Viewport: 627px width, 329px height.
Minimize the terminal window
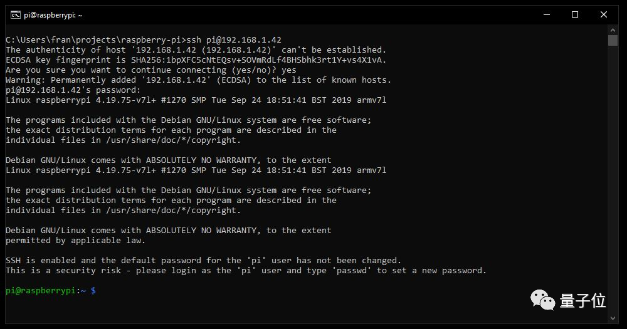[x=547, y=15]
